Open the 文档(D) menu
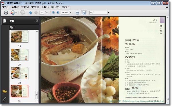This screenshot has width=172, height=107. [35, 7]
